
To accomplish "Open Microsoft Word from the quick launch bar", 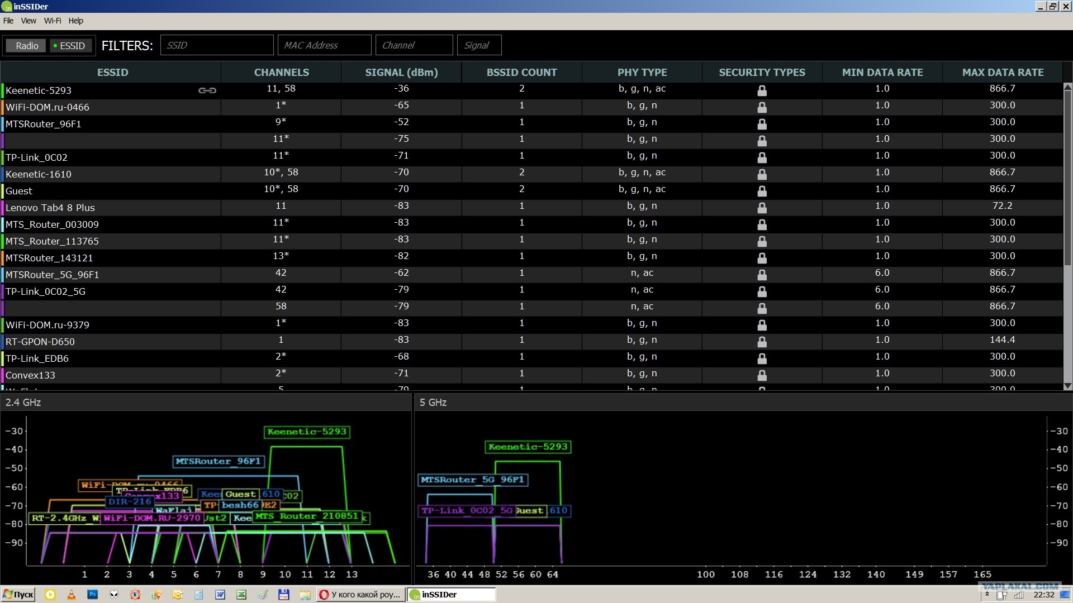I will tap(220, 595).
